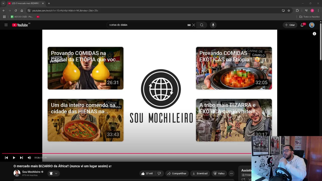Open YouTube notifications bell
The image size is (322, 181).
[x=302, y=25]
